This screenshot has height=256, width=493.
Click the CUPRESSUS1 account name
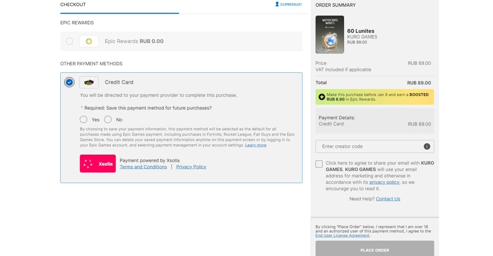click(291, 4)
